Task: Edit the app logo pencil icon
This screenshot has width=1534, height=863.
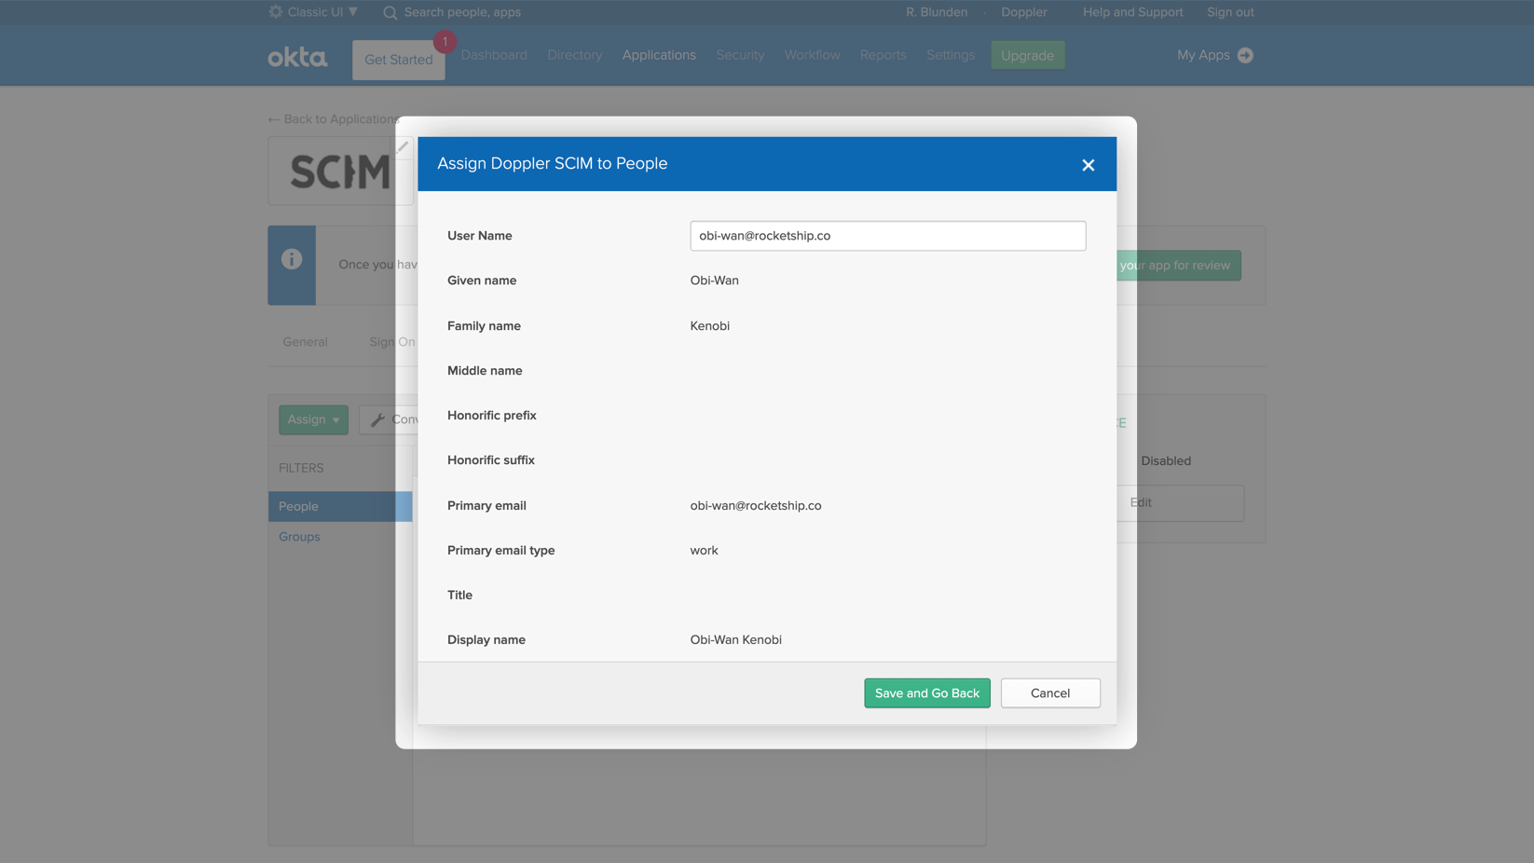Action: coord(403,146)
